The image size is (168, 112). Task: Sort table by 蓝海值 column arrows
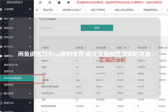click(85, 47)
